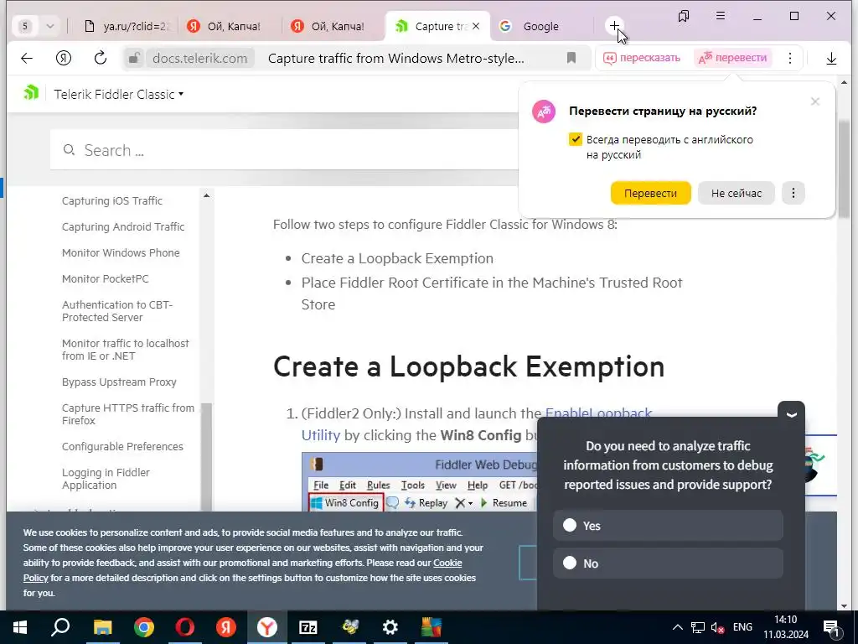Image resolution: width=858 pixels, height=644 pixels.
Task: Click the sidebar scroll-up arrow
Action: coord(206,195)
